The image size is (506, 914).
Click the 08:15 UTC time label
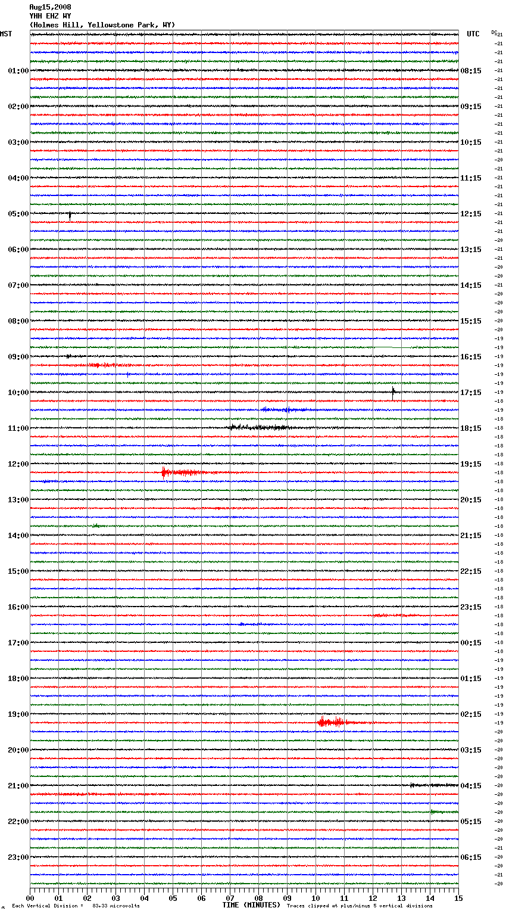coord(471,71)
